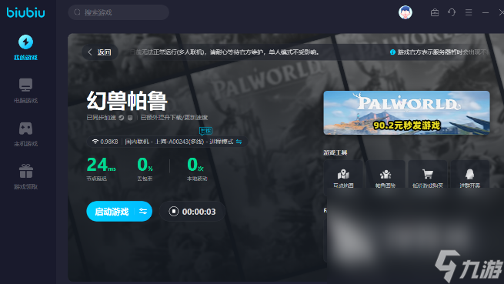This screenshot has height=284, width=504.
Task: Open the Pal illustrated guide tool
Action: [386, 174]
